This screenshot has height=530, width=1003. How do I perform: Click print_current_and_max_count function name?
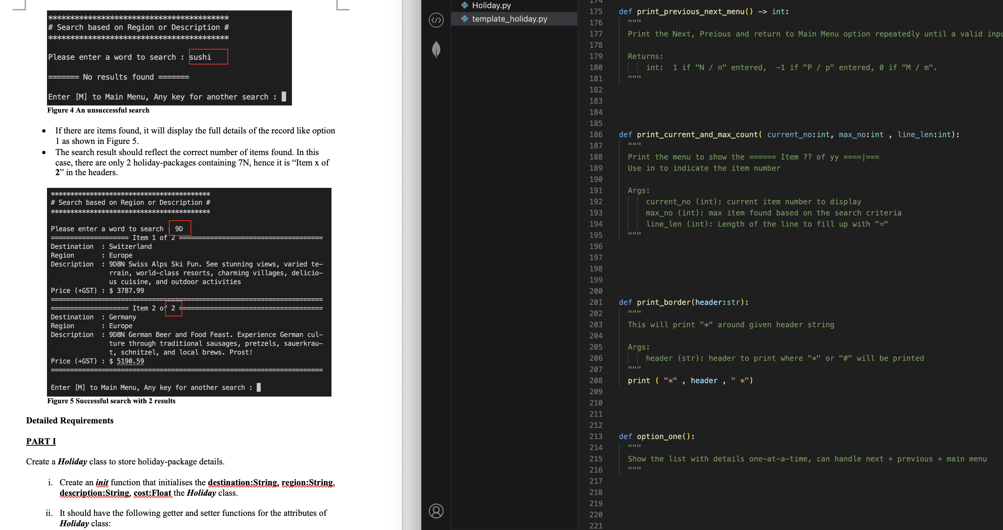point(697,135)
